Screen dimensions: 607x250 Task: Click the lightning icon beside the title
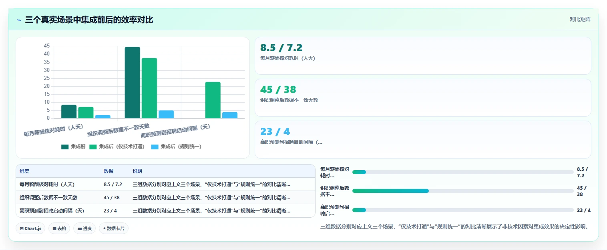pyautogui.click(x=19, y=20)
